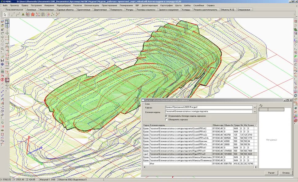Click the Блочная модель path field

(209, 112)
